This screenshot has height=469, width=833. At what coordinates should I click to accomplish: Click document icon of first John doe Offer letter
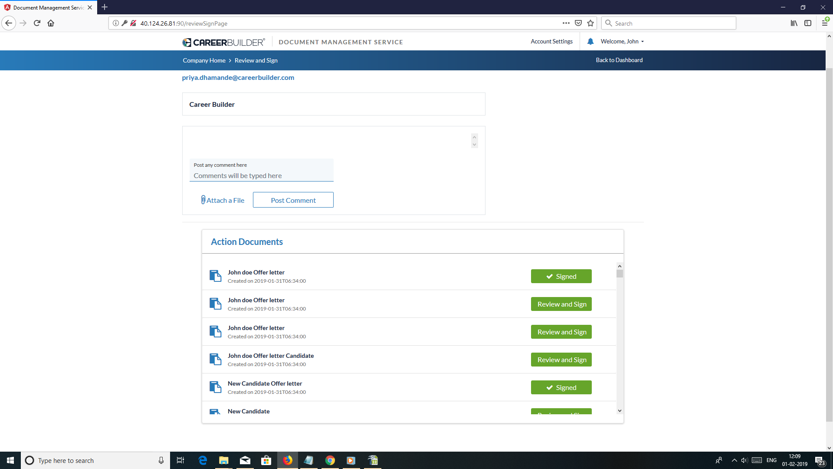click(x=215, y=276)
